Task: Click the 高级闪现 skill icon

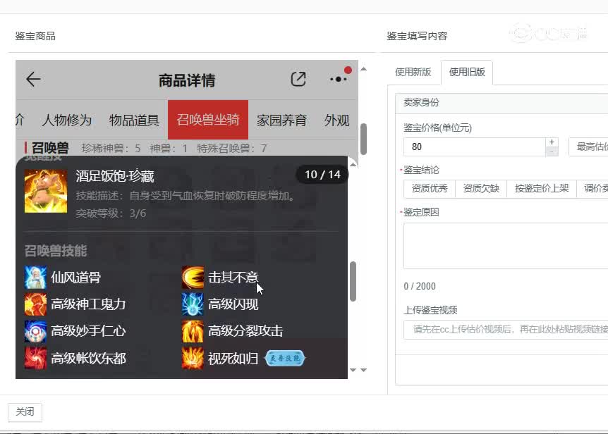Action: pyautogui.click(x=193, y=304)
